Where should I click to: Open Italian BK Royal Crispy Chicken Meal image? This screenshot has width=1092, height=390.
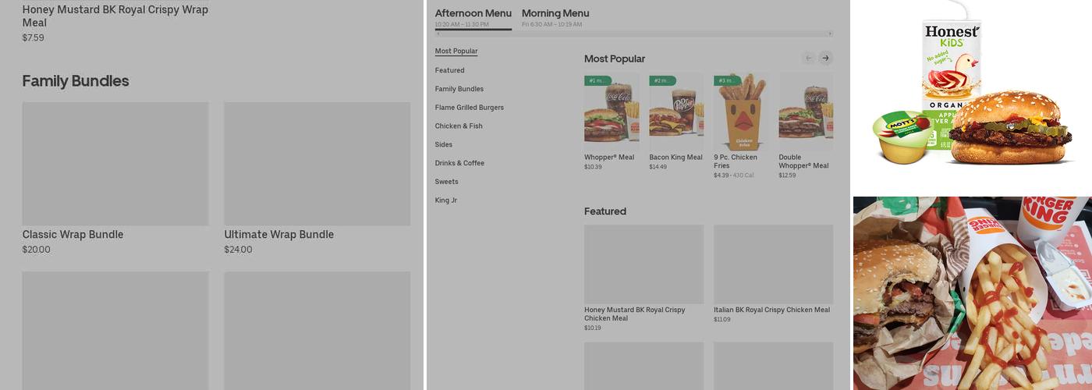pos(773,264)
